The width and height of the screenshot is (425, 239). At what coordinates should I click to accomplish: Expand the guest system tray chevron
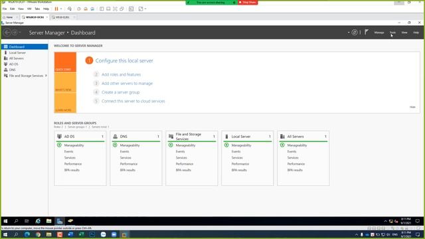click(x=385, y=221)
